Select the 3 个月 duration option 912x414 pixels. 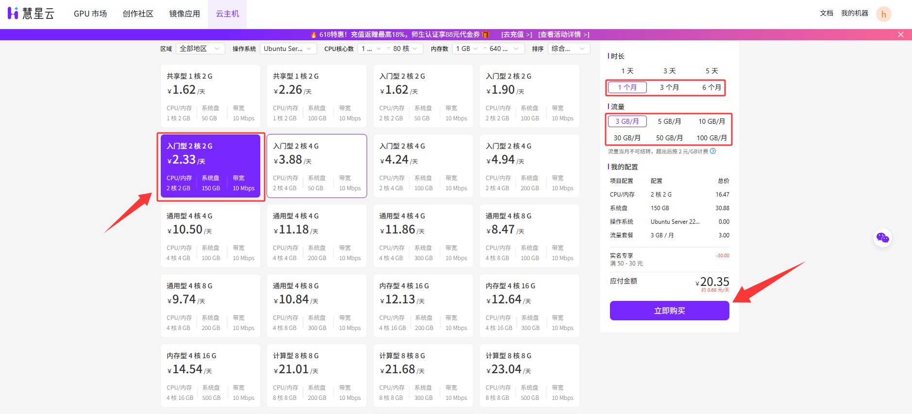[x=669, y=87]
